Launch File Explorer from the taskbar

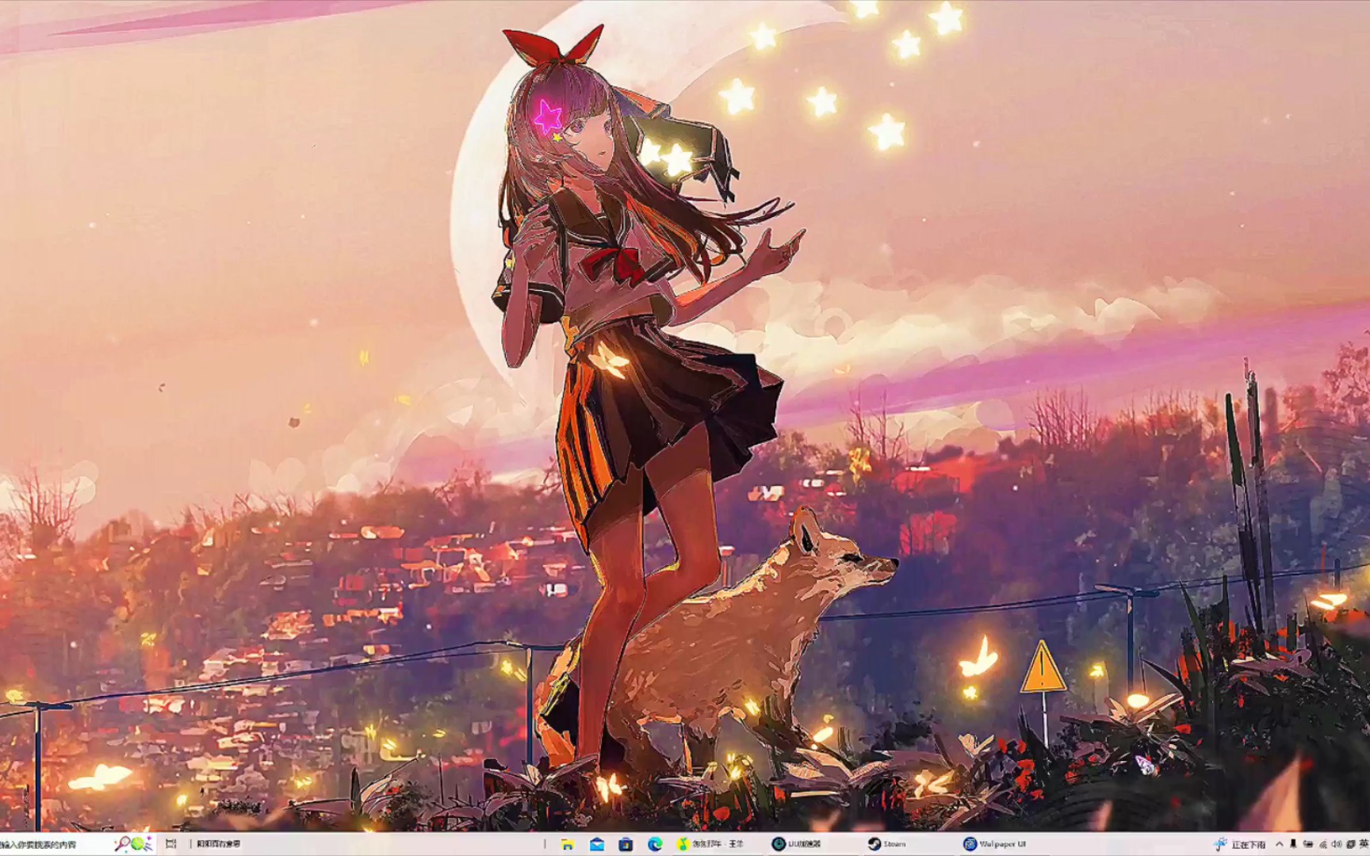568,844
